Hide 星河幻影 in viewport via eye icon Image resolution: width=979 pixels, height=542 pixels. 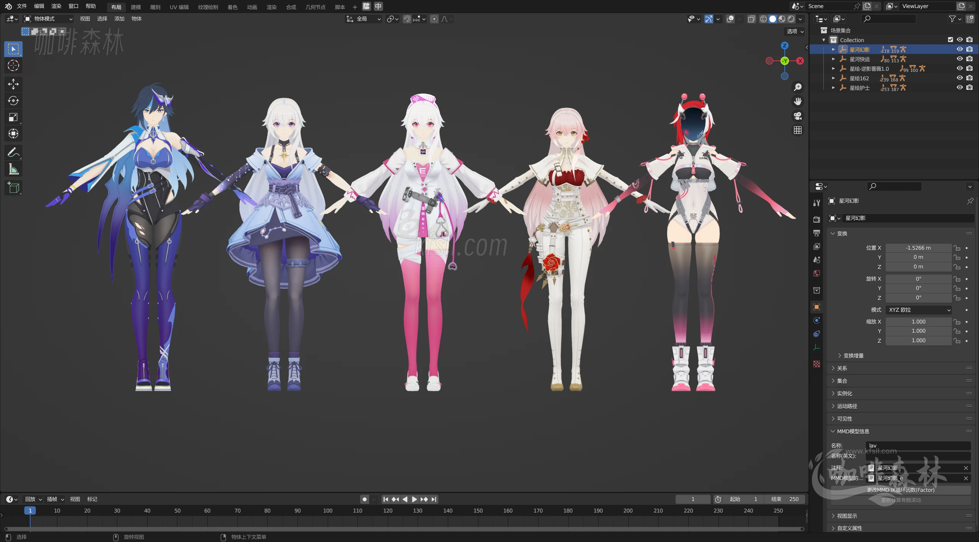[x=959, y=49]
